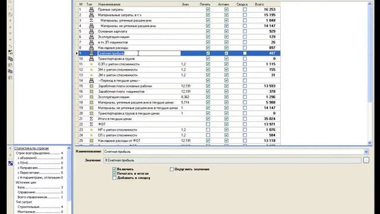Toggle the Актив. checkbox for Транспортировка грузов row 10
380x214 pixels.
[226, 59]
